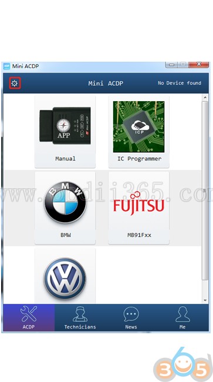Open settings via the gear icon
The height and width of the screenshot is (382, 213).
[x=15, y=83]
